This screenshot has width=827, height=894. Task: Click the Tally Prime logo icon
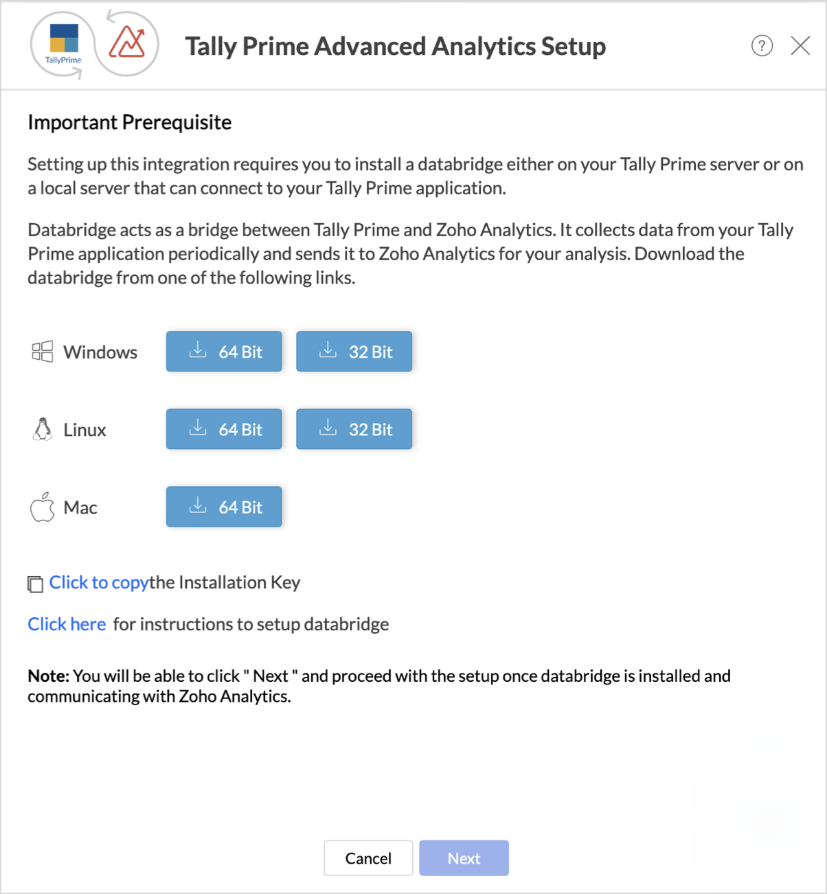click(x=63, y=44)
